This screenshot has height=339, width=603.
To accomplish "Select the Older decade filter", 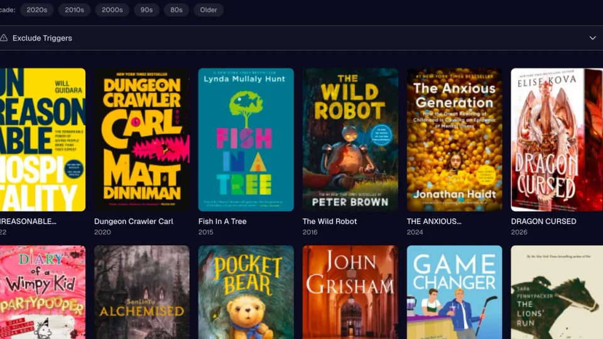I will coord(209,10).
